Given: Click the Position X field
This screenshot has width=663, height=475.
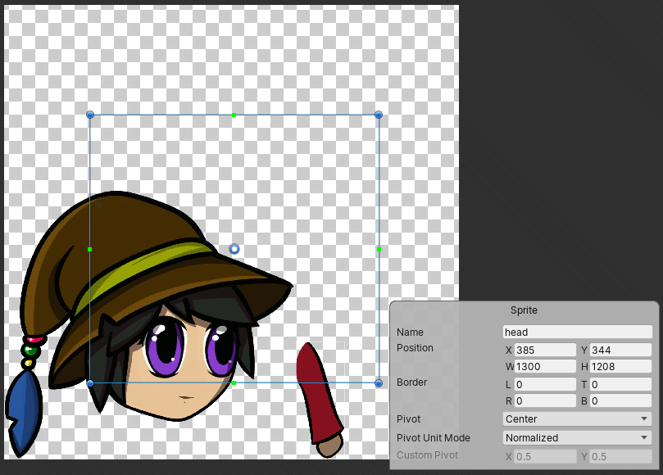Looking at the screenshot, I should pos(545,351).
